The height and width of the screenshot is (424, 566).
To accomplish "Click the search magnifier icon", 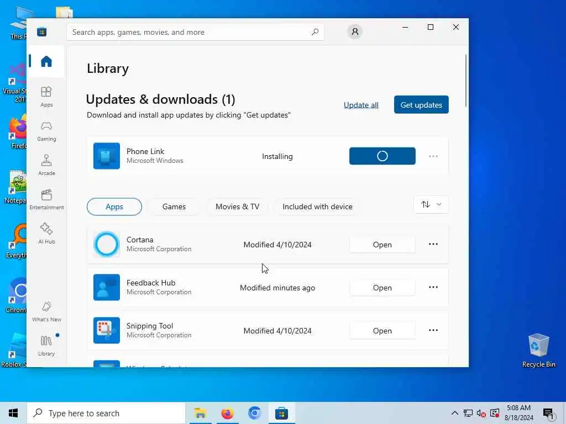I will pyautogui.click(x=315, y=31).
